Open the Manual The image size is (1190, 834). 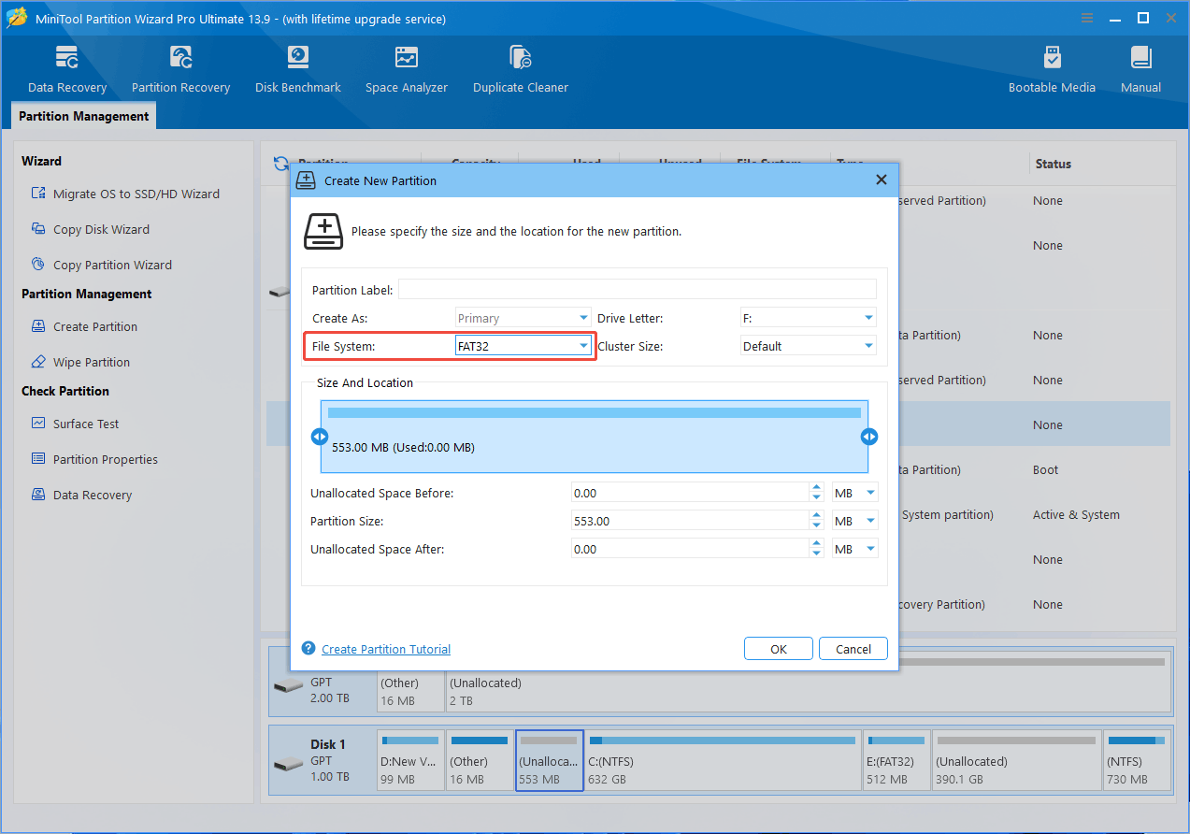point(1140,70)
